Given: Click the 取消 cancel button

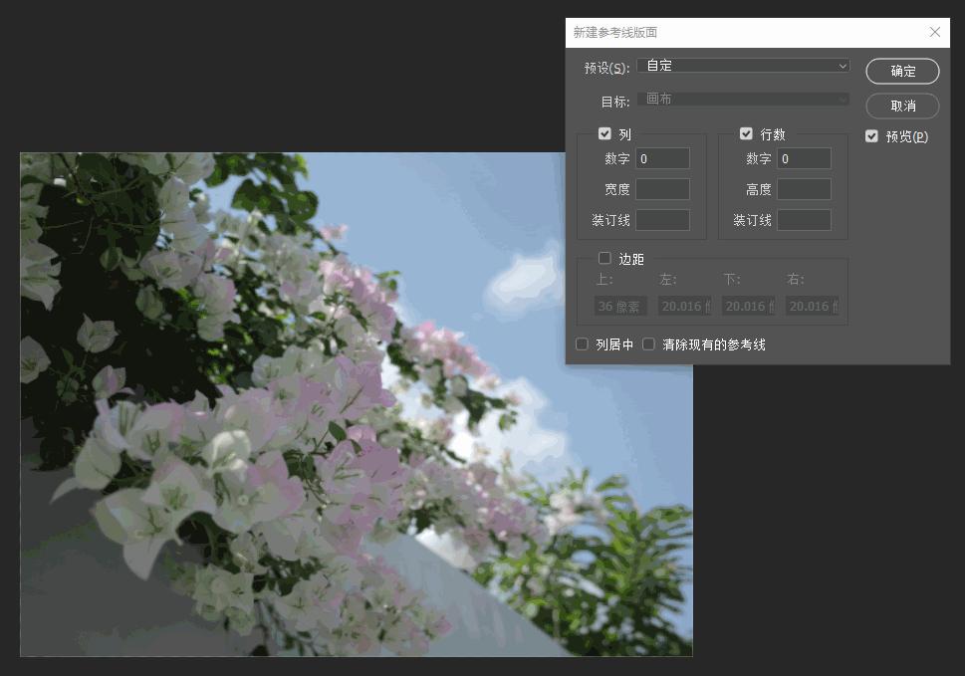Looking at the screenshot, I should (x=901, y=106).
